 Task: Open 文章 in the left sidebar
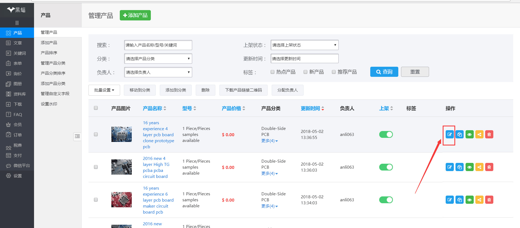pyautogui.click(x=17, y=43)
